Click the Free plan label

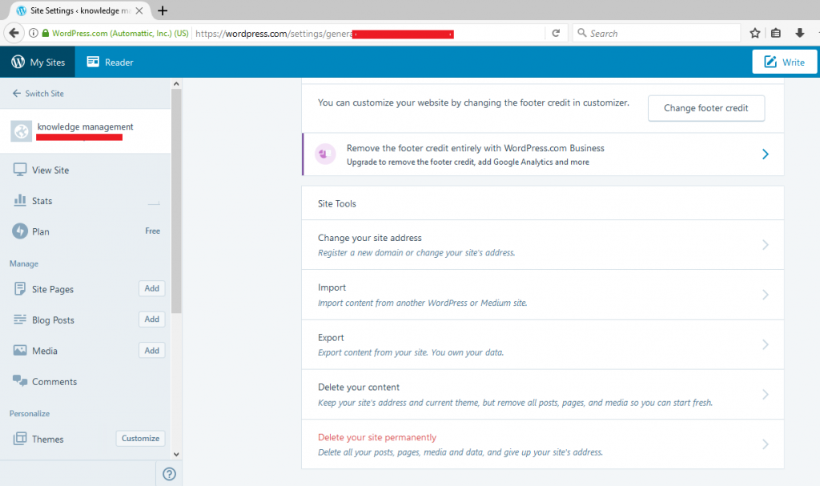(x=153, y=231)
